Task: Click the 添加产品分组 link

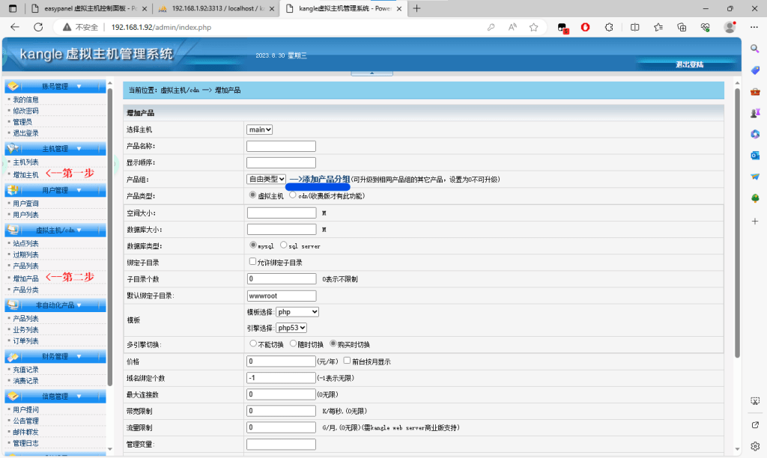Action: [x=321, y=179]
